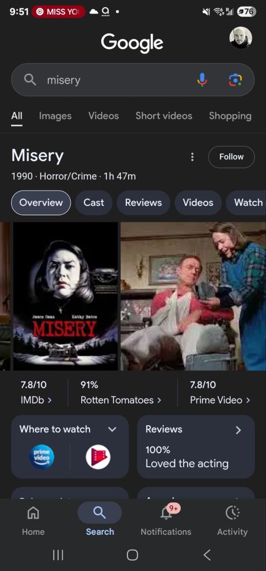266x571 pixels.
Task: Open the Activity clock icon
Action: click(x=232, y=520)
